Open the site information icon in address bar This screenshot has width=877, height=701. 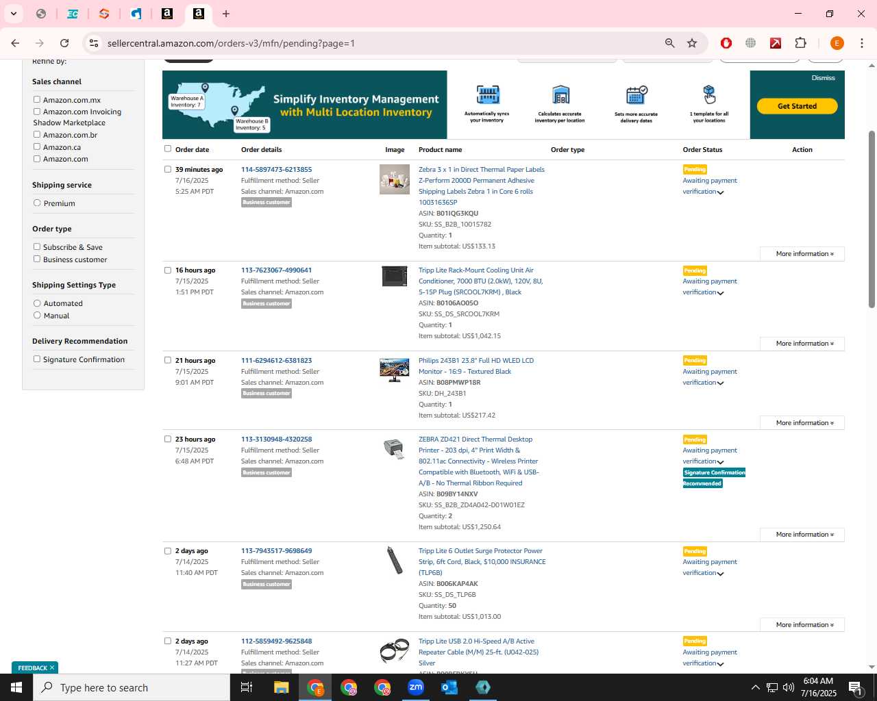click(x=94, y=43)
